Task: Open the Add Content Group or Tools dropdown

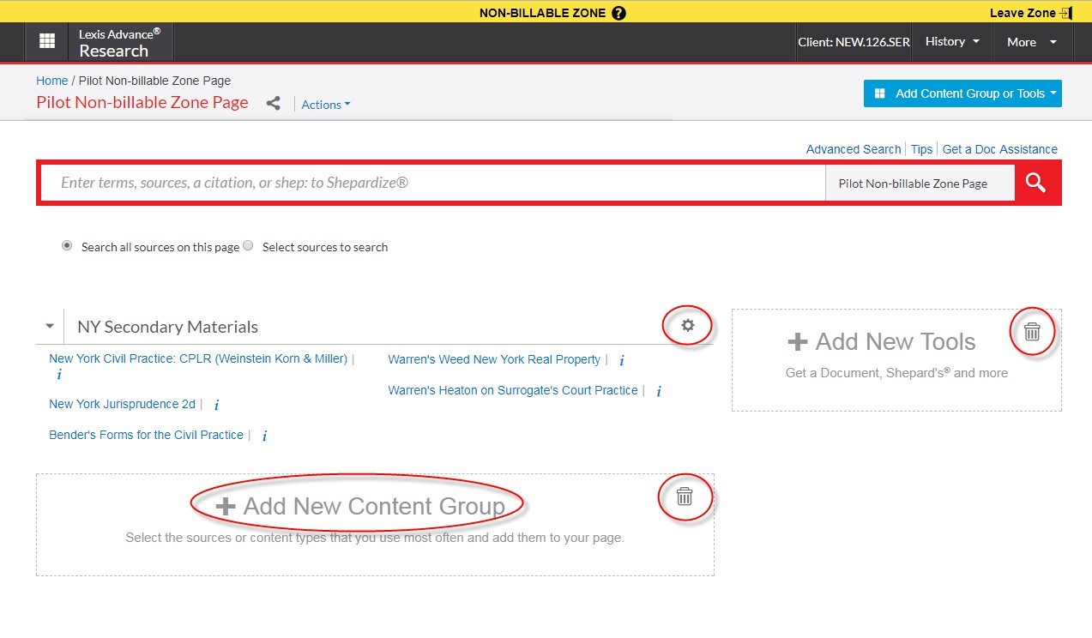Action: pyautogui.click(x=962, y=93)
